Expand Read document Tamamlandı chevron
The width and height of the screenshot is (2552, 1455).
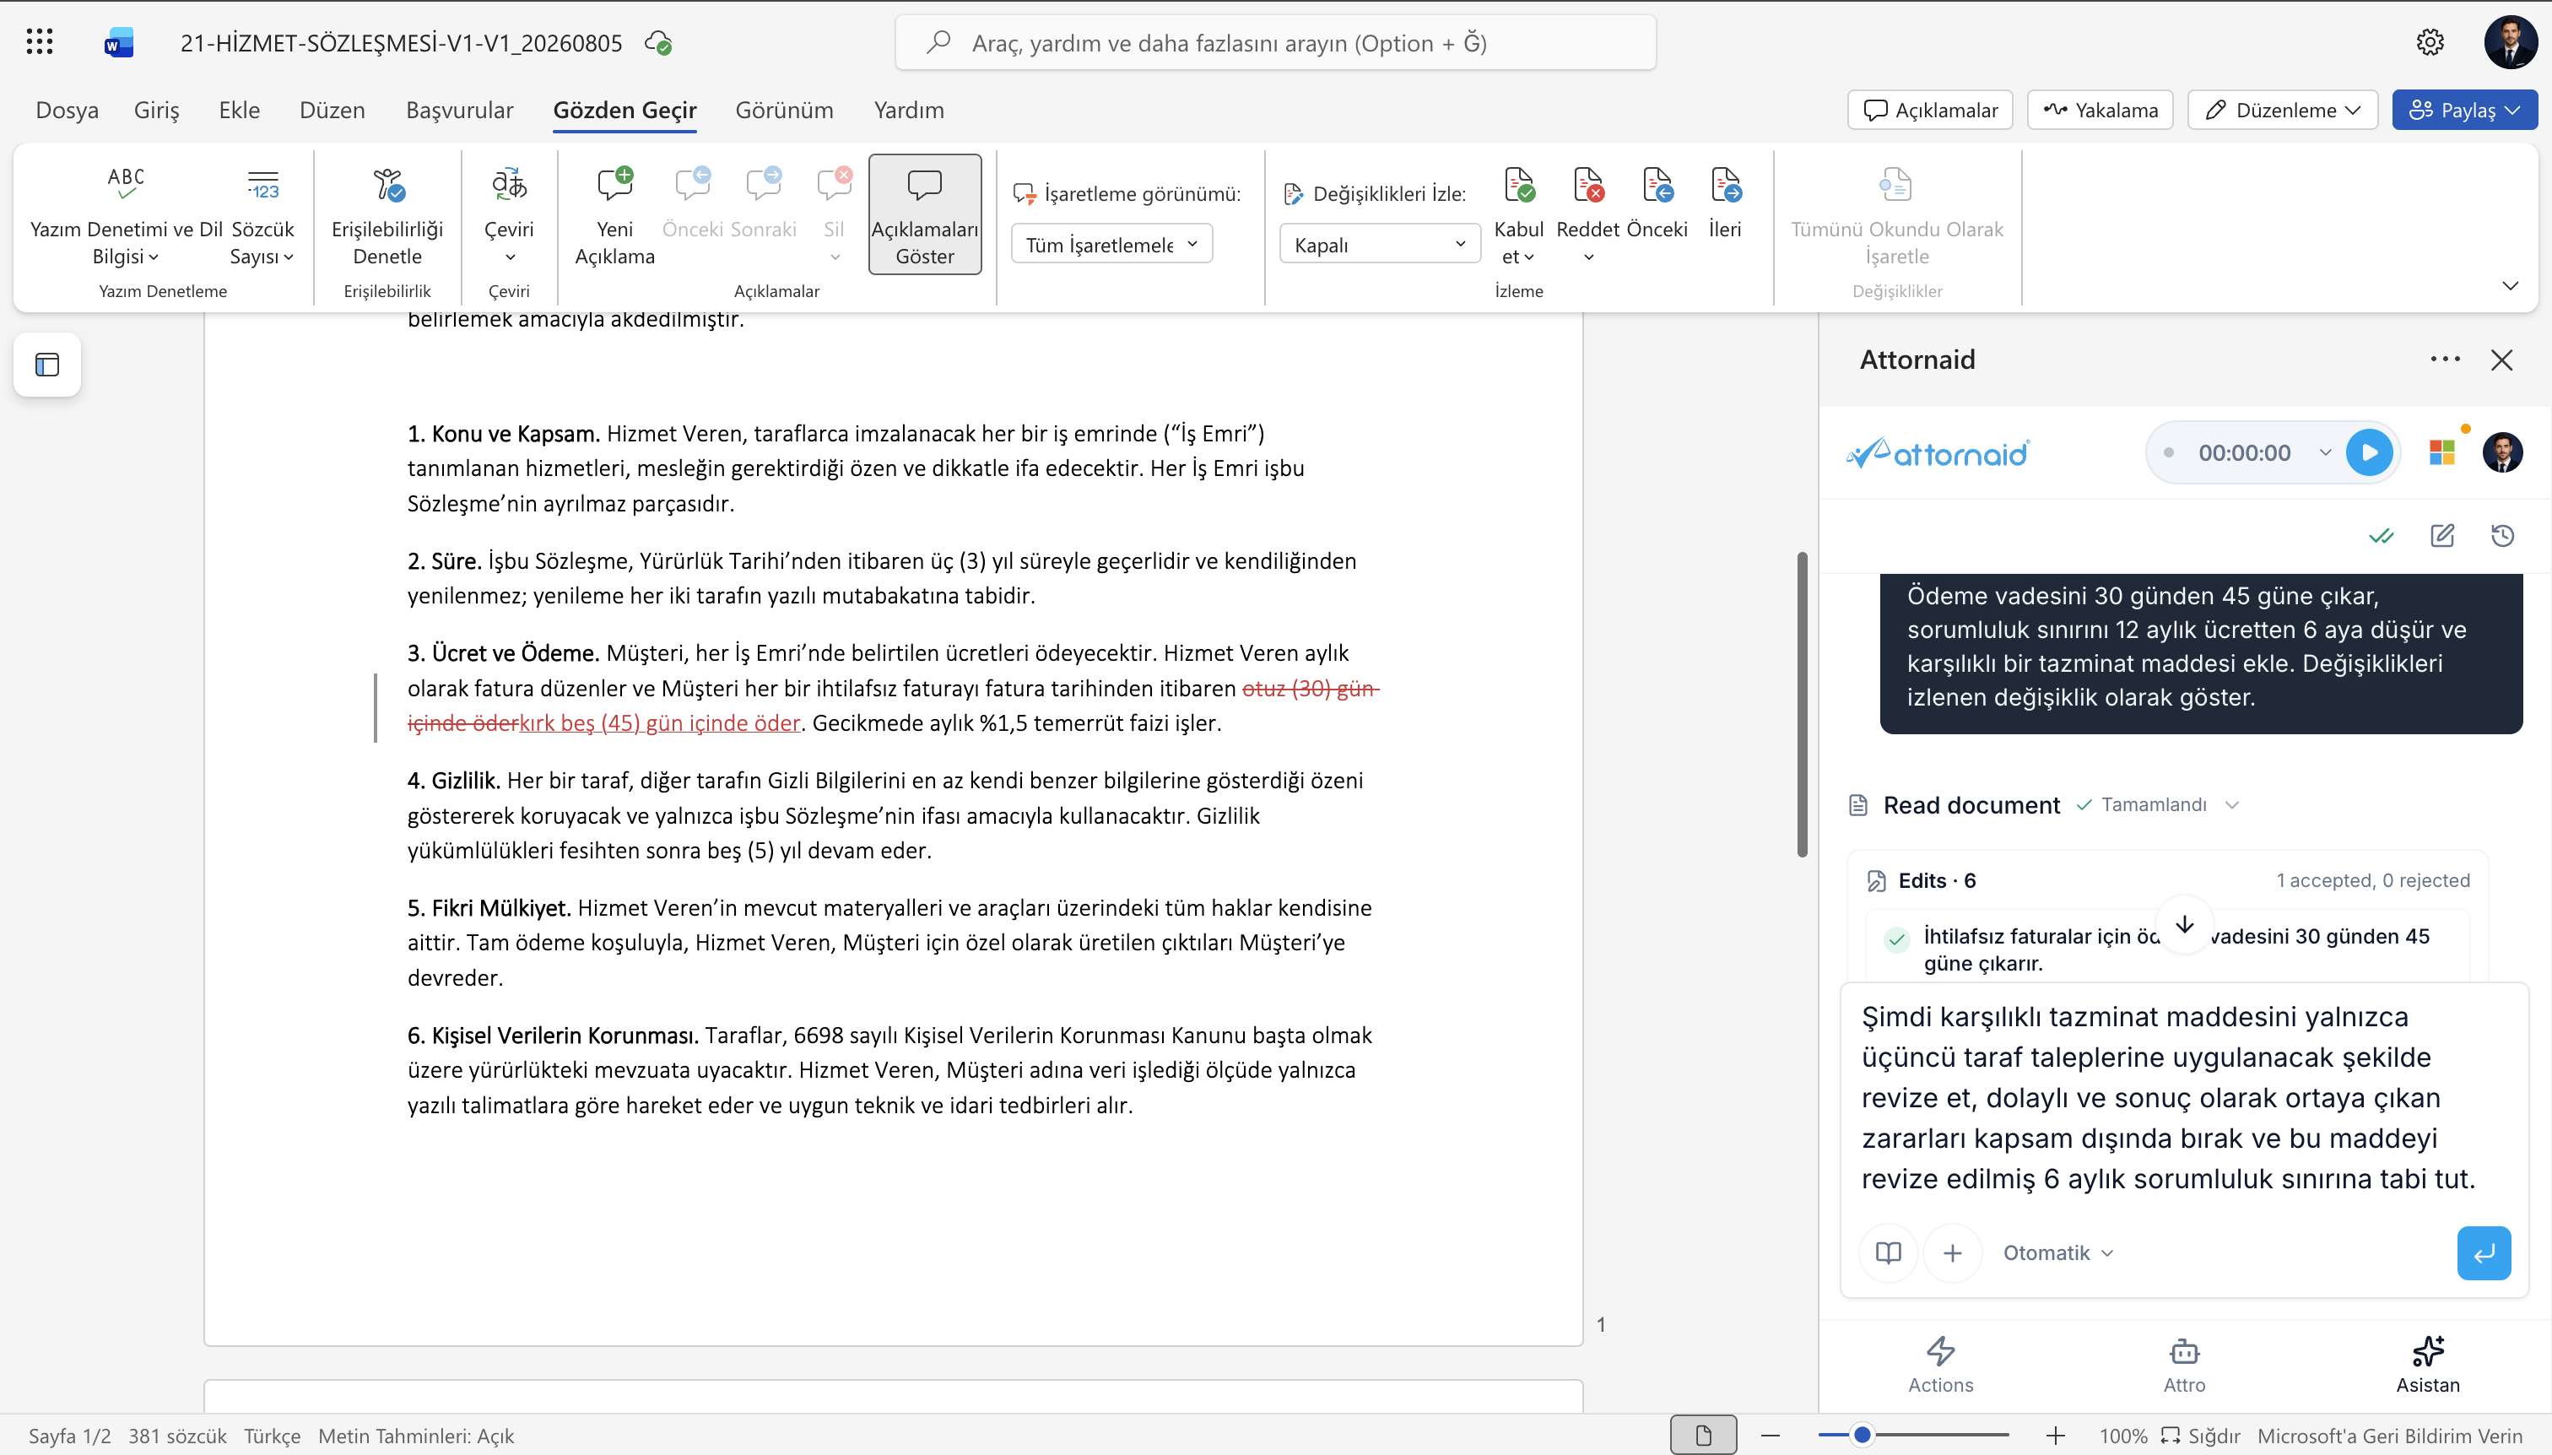point(2232,805)
